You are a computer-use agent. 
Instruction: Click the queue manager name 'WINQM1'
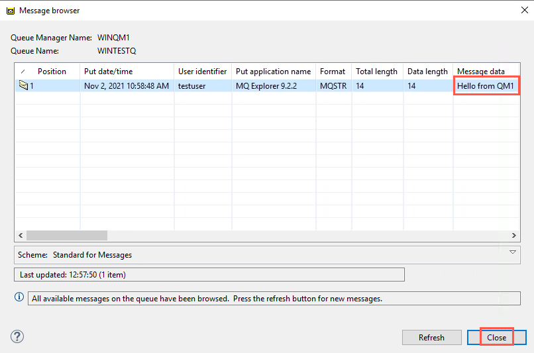(113, 38)
